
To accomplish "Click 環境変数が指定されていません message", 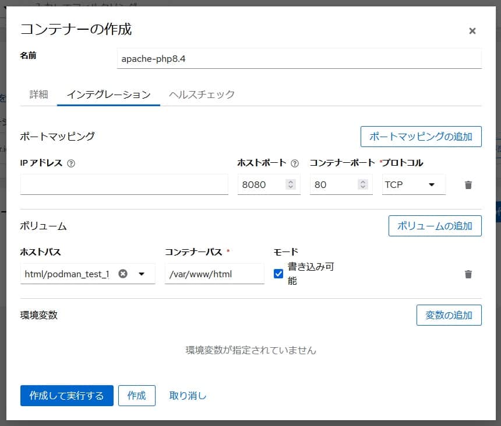I will pyautogui.click(x=251, y=350).
